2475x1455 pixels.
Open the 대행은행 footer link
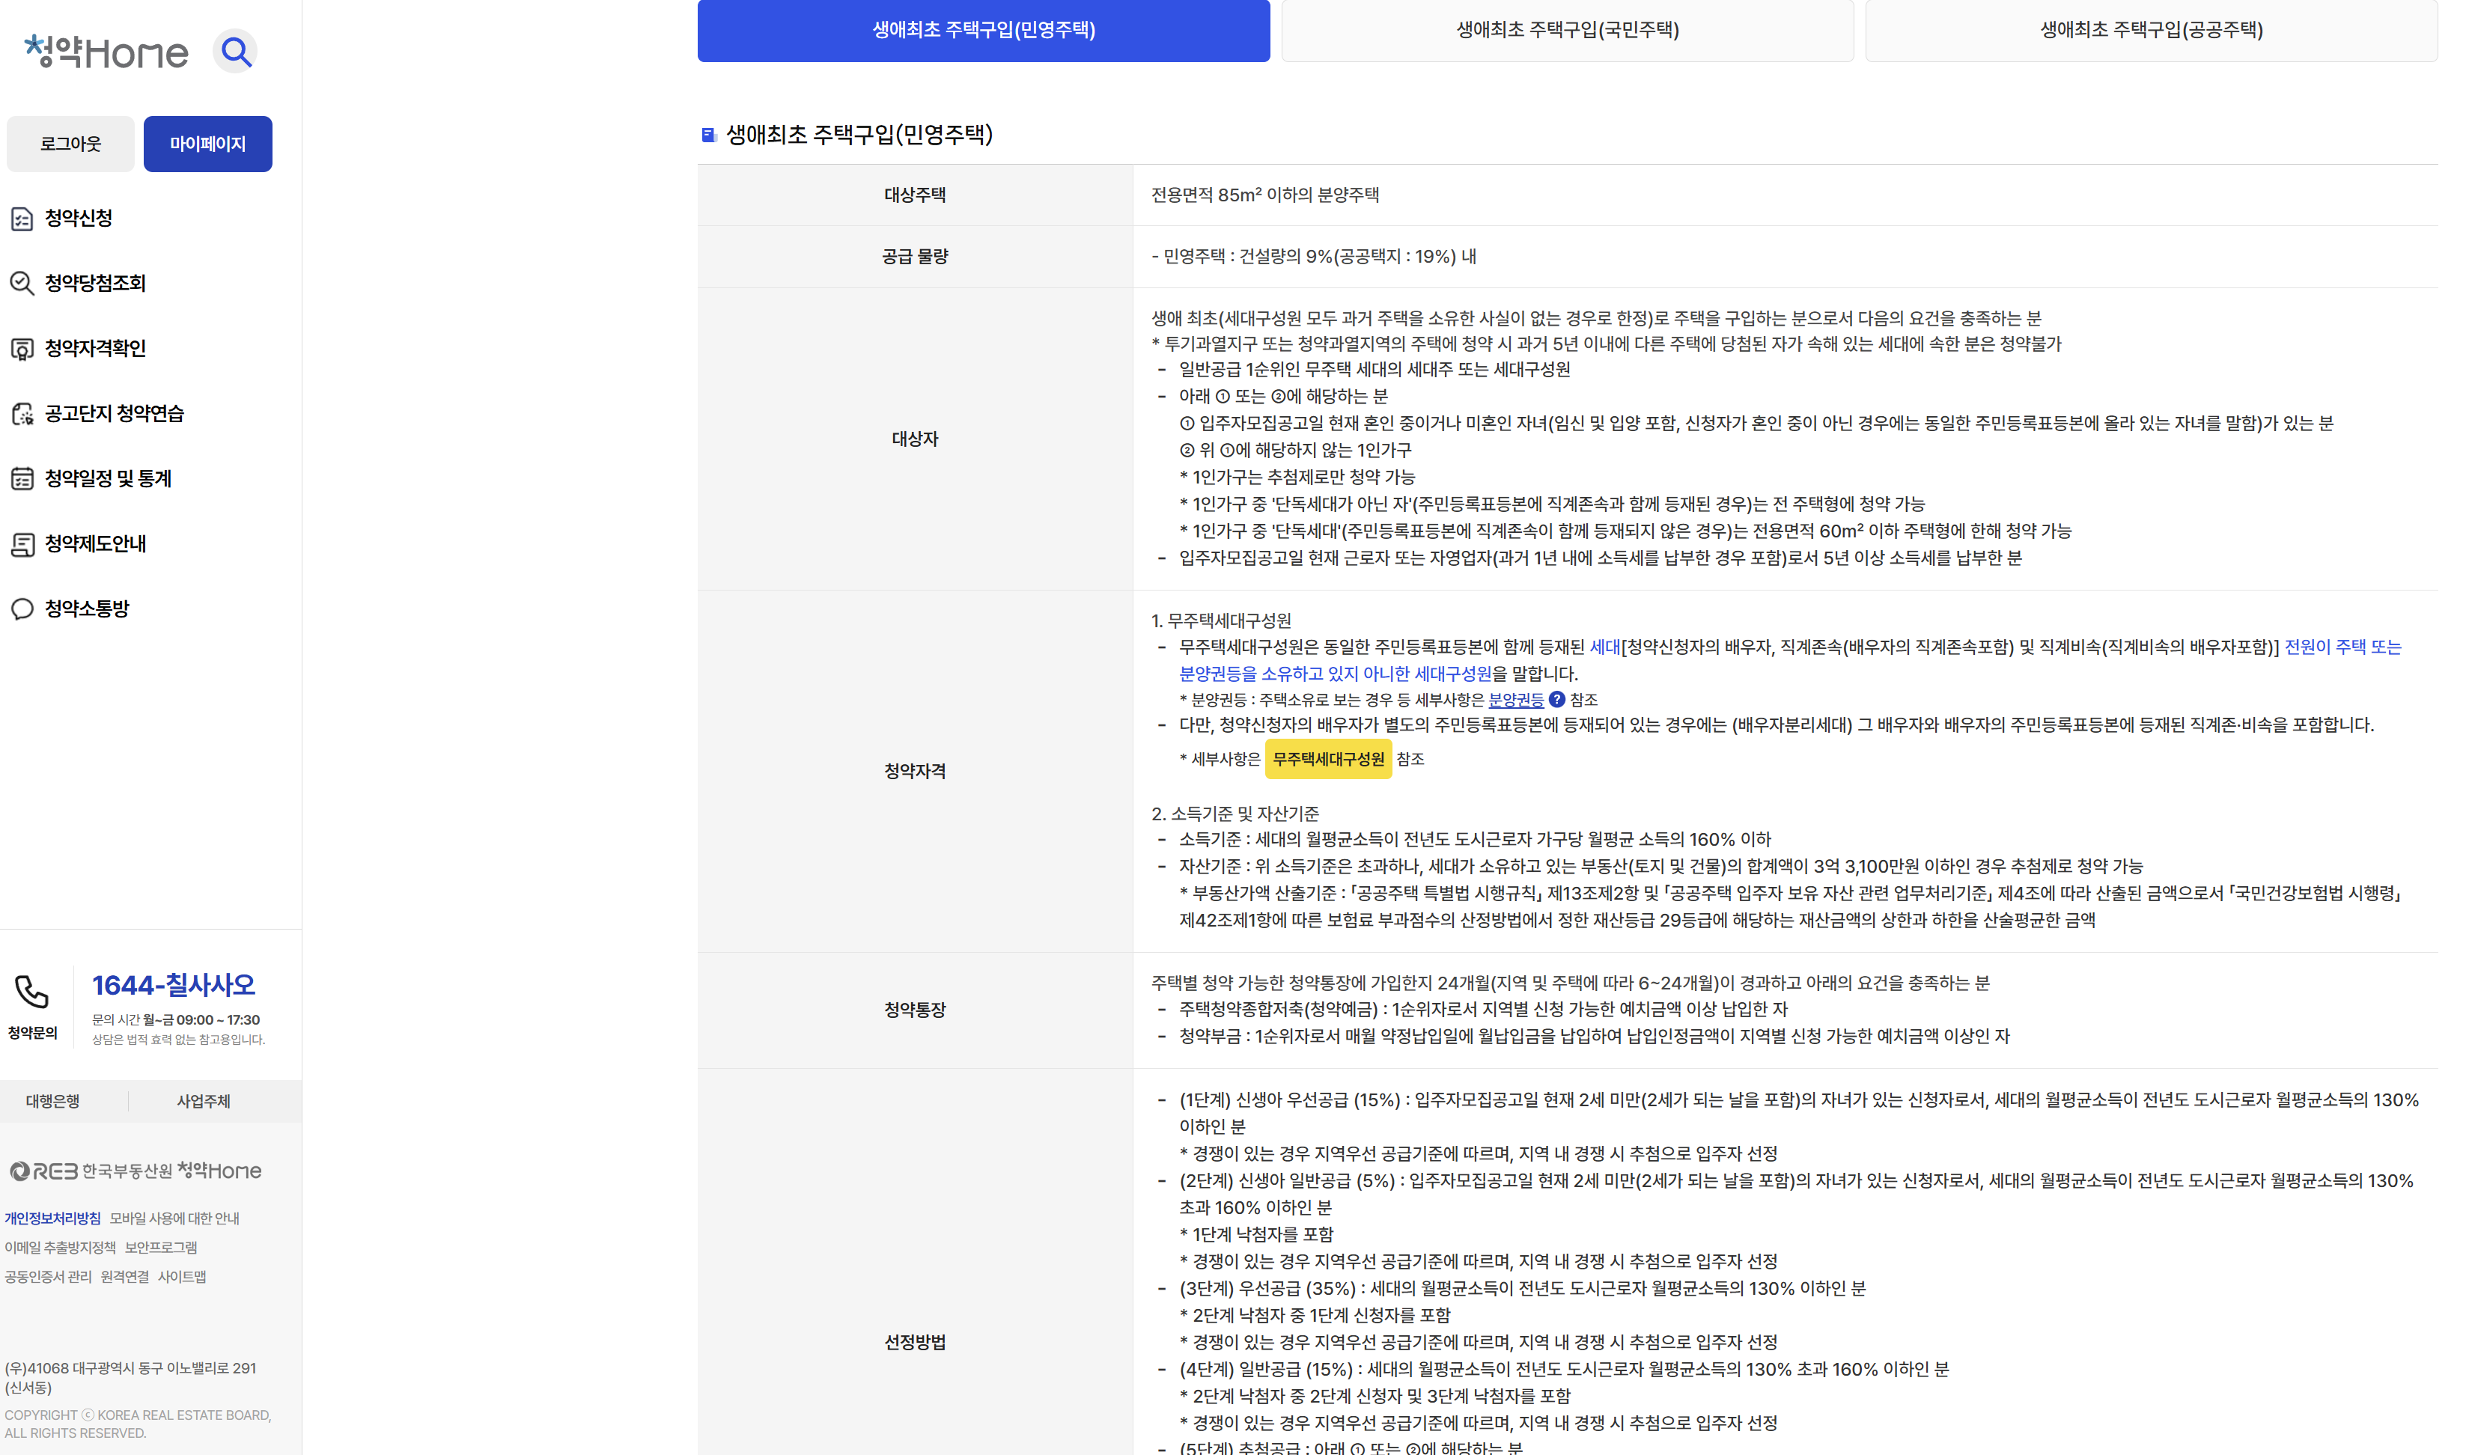coord(53,1102)
